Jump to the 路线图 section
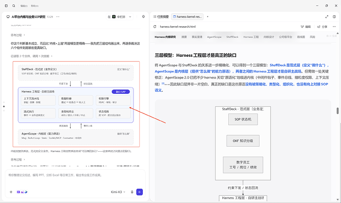341x203 pixels. pyautogui.click(x=301, y=37)
